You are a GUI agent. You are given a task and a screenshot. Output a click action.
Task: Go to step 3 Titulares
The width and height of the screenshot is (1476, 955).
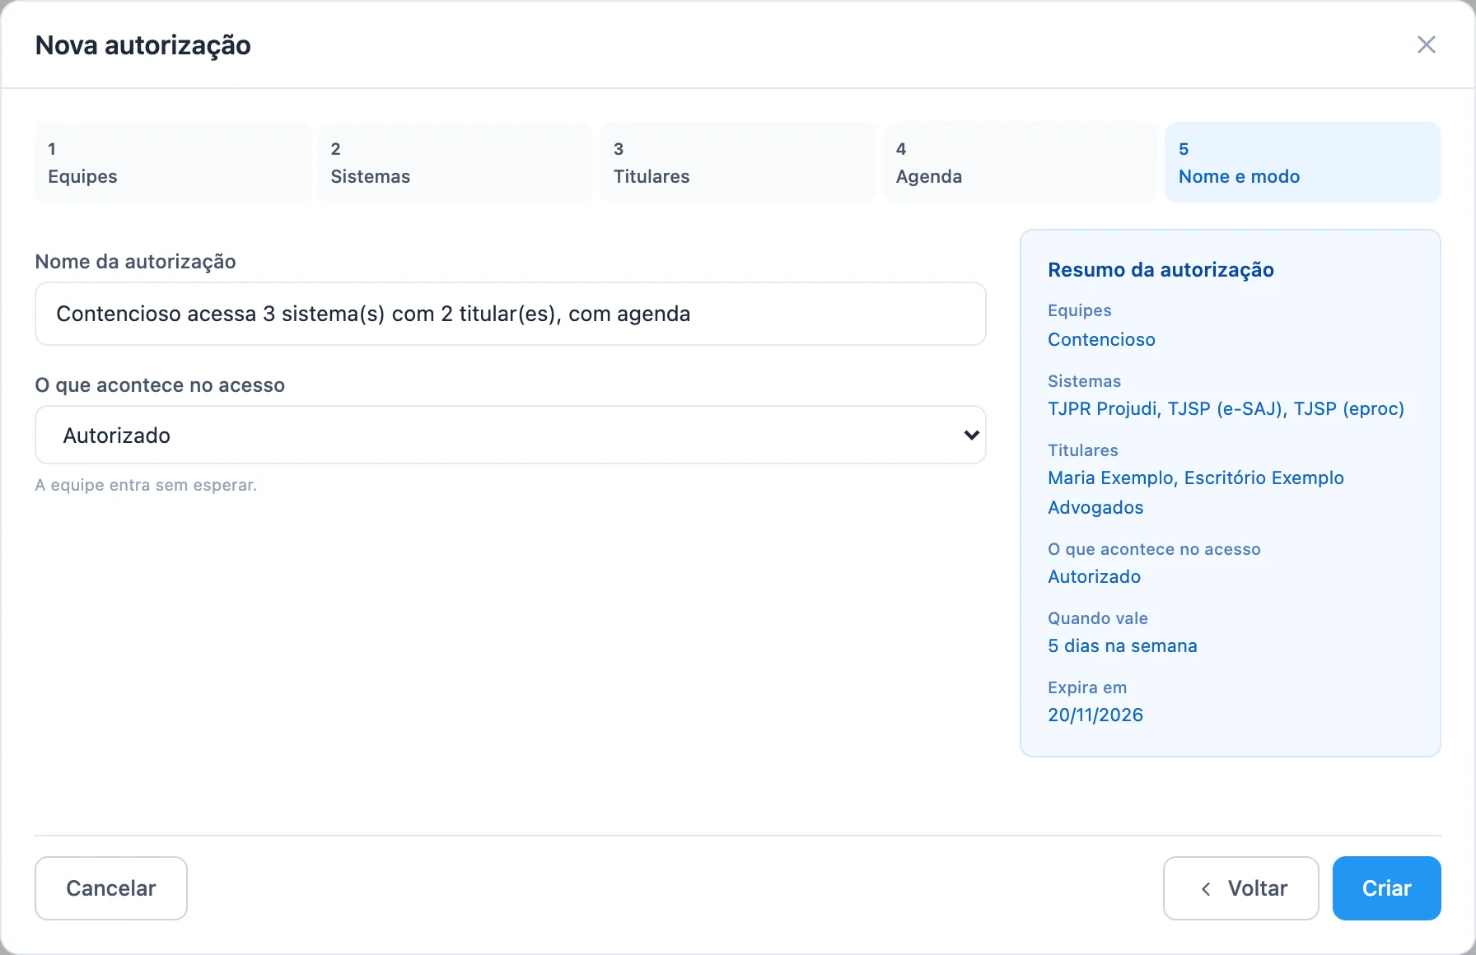click(x=738, y=162)
